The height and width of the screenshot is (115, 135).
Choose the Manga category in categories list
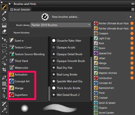[28, 88]
